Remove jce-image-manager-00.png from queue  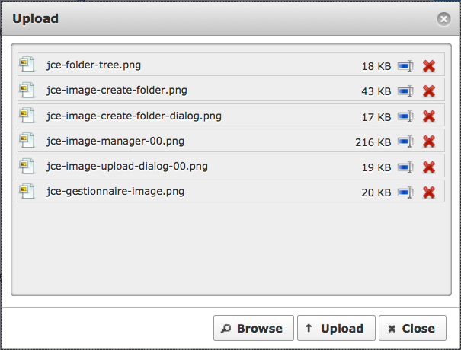(x=429, y=142)
